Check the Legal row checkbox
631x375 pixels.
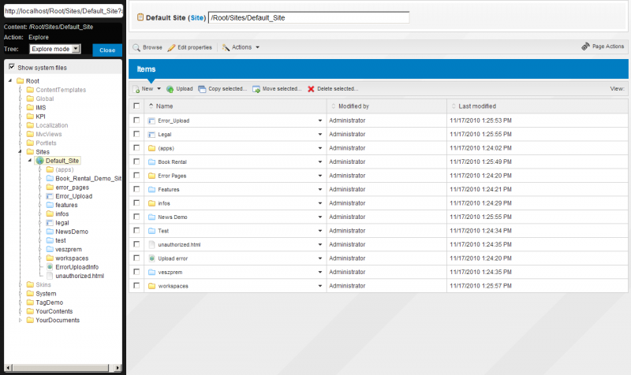click(136, 134)
